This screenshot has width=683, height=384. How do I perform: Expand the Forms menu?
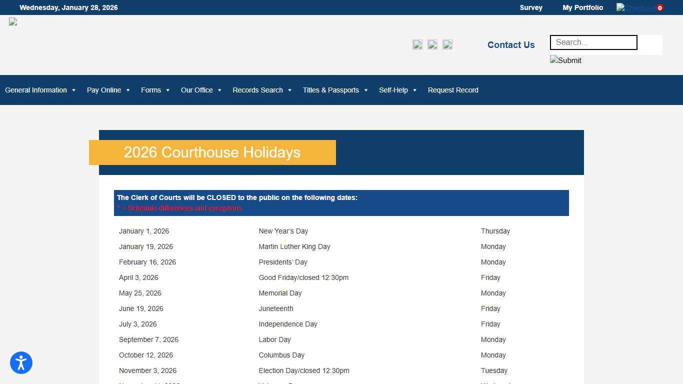point(151,90)
